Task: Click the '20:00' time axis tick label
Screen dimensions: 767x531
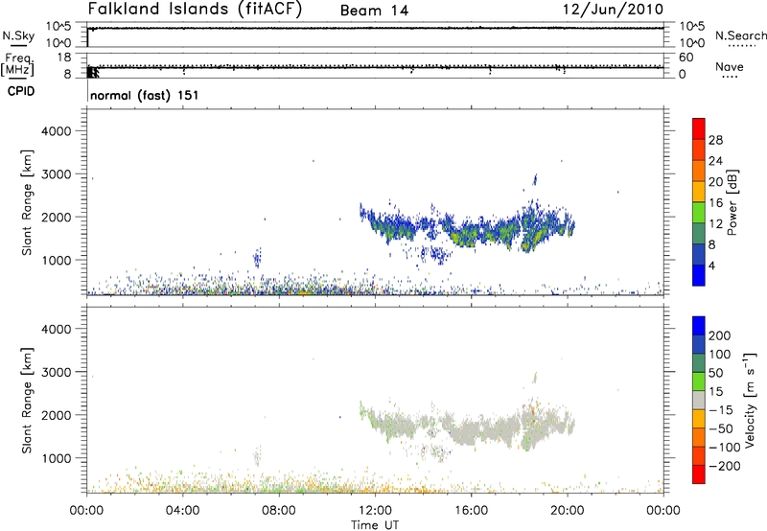Action: (568, 511)
